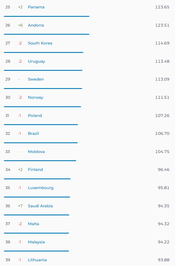Screen dimensions: 175x266
Task: Open Poland's ranking page
Action: (x=35, y=116)
